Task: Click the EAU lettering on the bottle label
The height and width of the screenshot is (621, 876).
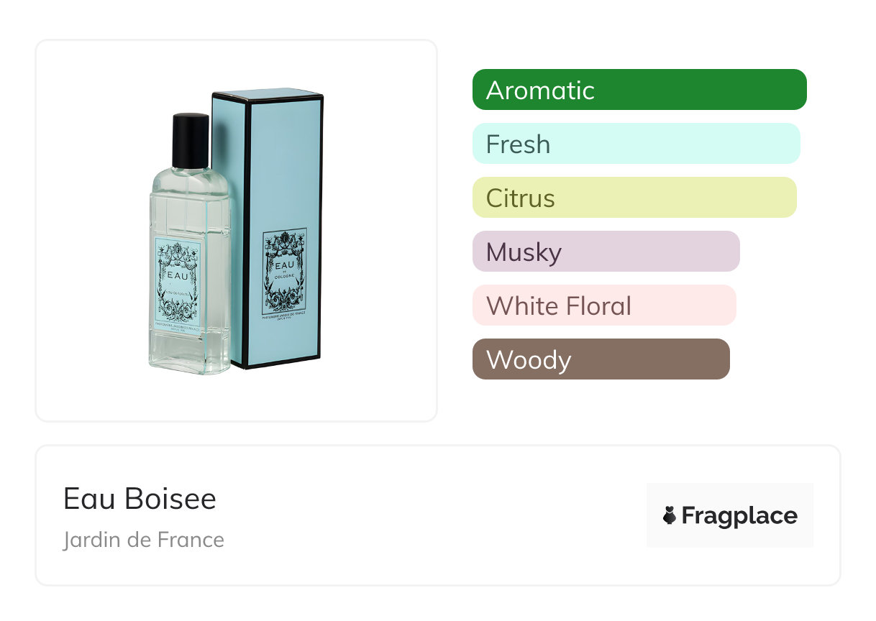Action: pos(178,275)
